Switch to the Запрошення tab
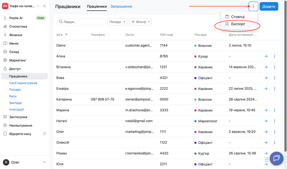 click(x=121, y=6)
